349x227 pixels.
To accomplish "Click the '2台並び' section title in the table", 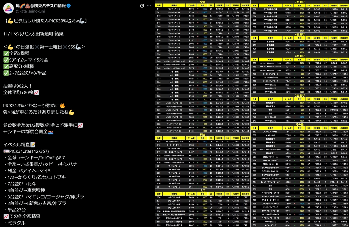I will 300,96.
